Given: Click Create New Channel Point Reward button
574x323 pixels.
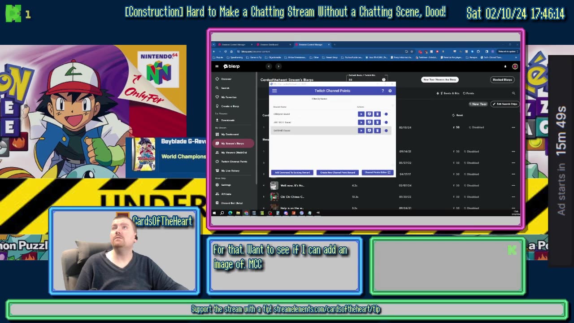Looking at the screenshot, I should tap(338, 172).
